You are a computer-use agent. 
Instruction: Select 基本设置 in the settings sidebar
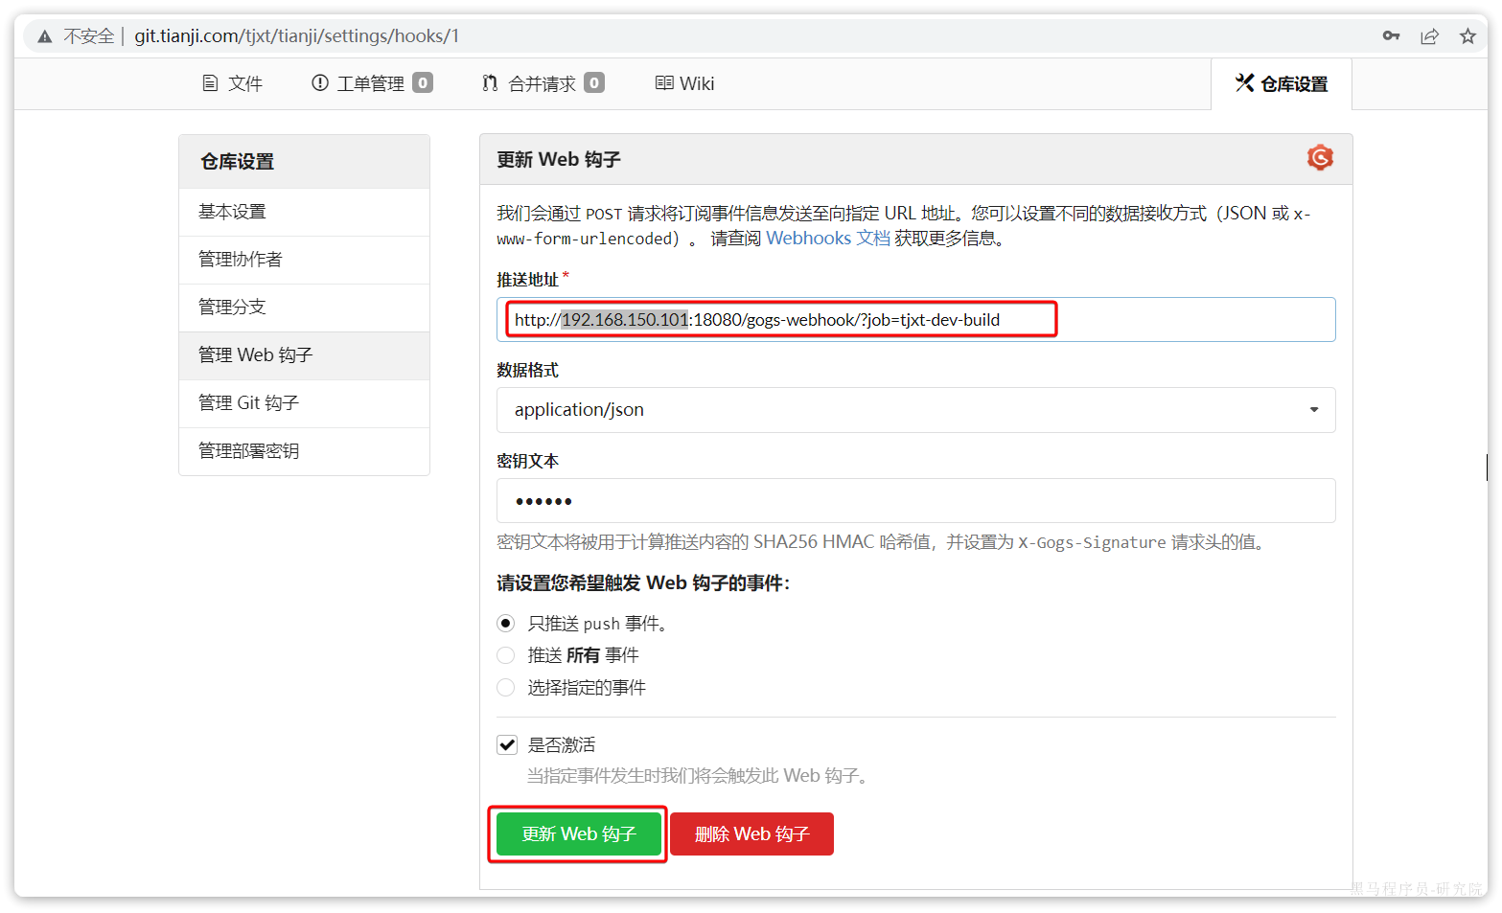tap(304, 212)
